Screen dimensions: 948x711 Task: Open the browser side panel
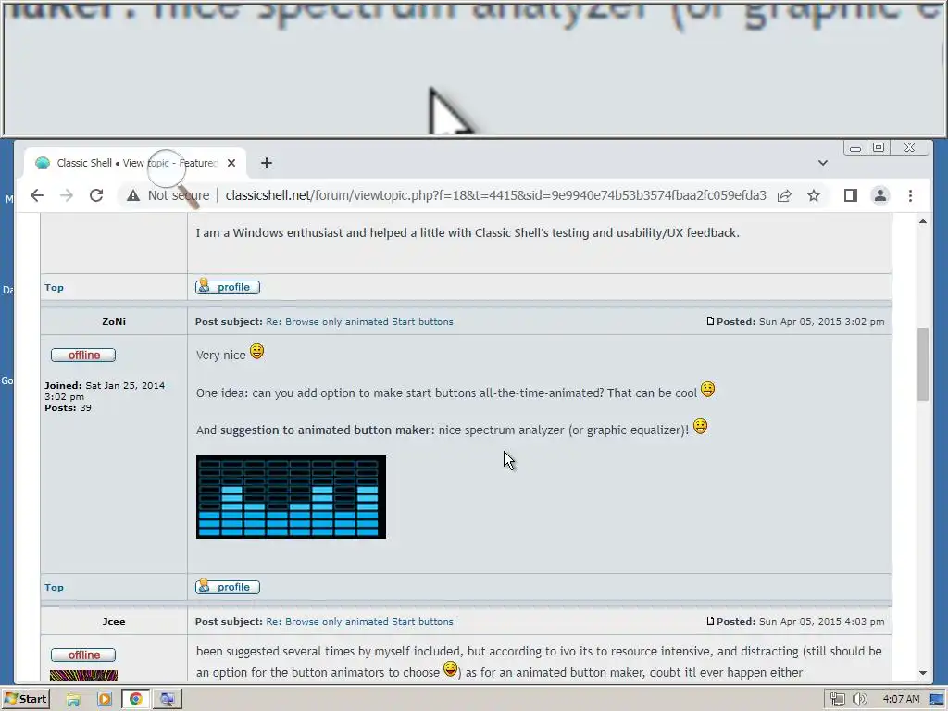coord(851,195)
